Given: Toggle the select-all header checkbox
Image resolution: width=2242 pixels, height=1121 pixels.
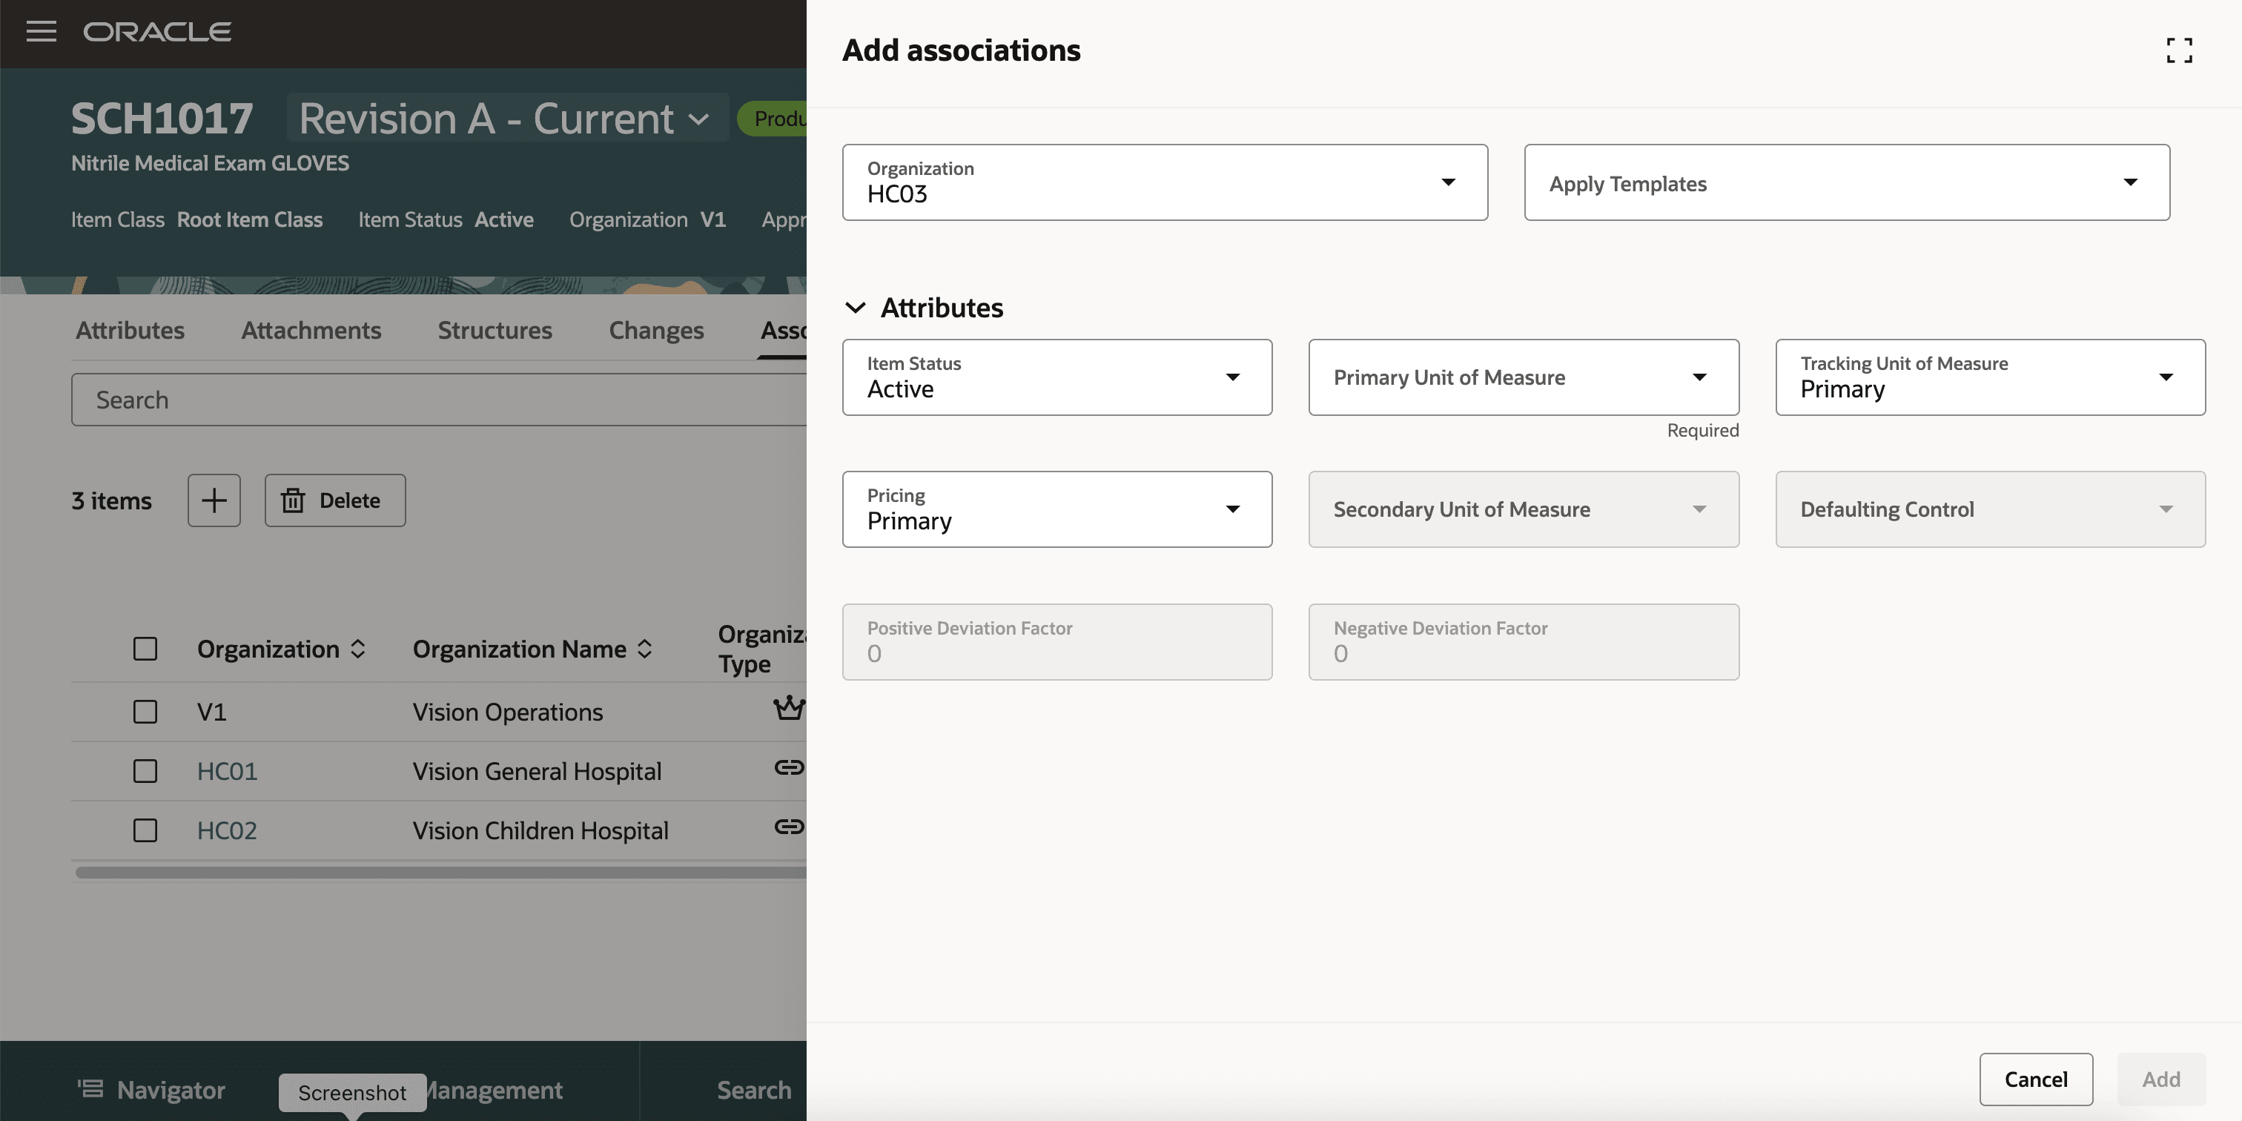Looking at the screenshot, I should 145,649.
